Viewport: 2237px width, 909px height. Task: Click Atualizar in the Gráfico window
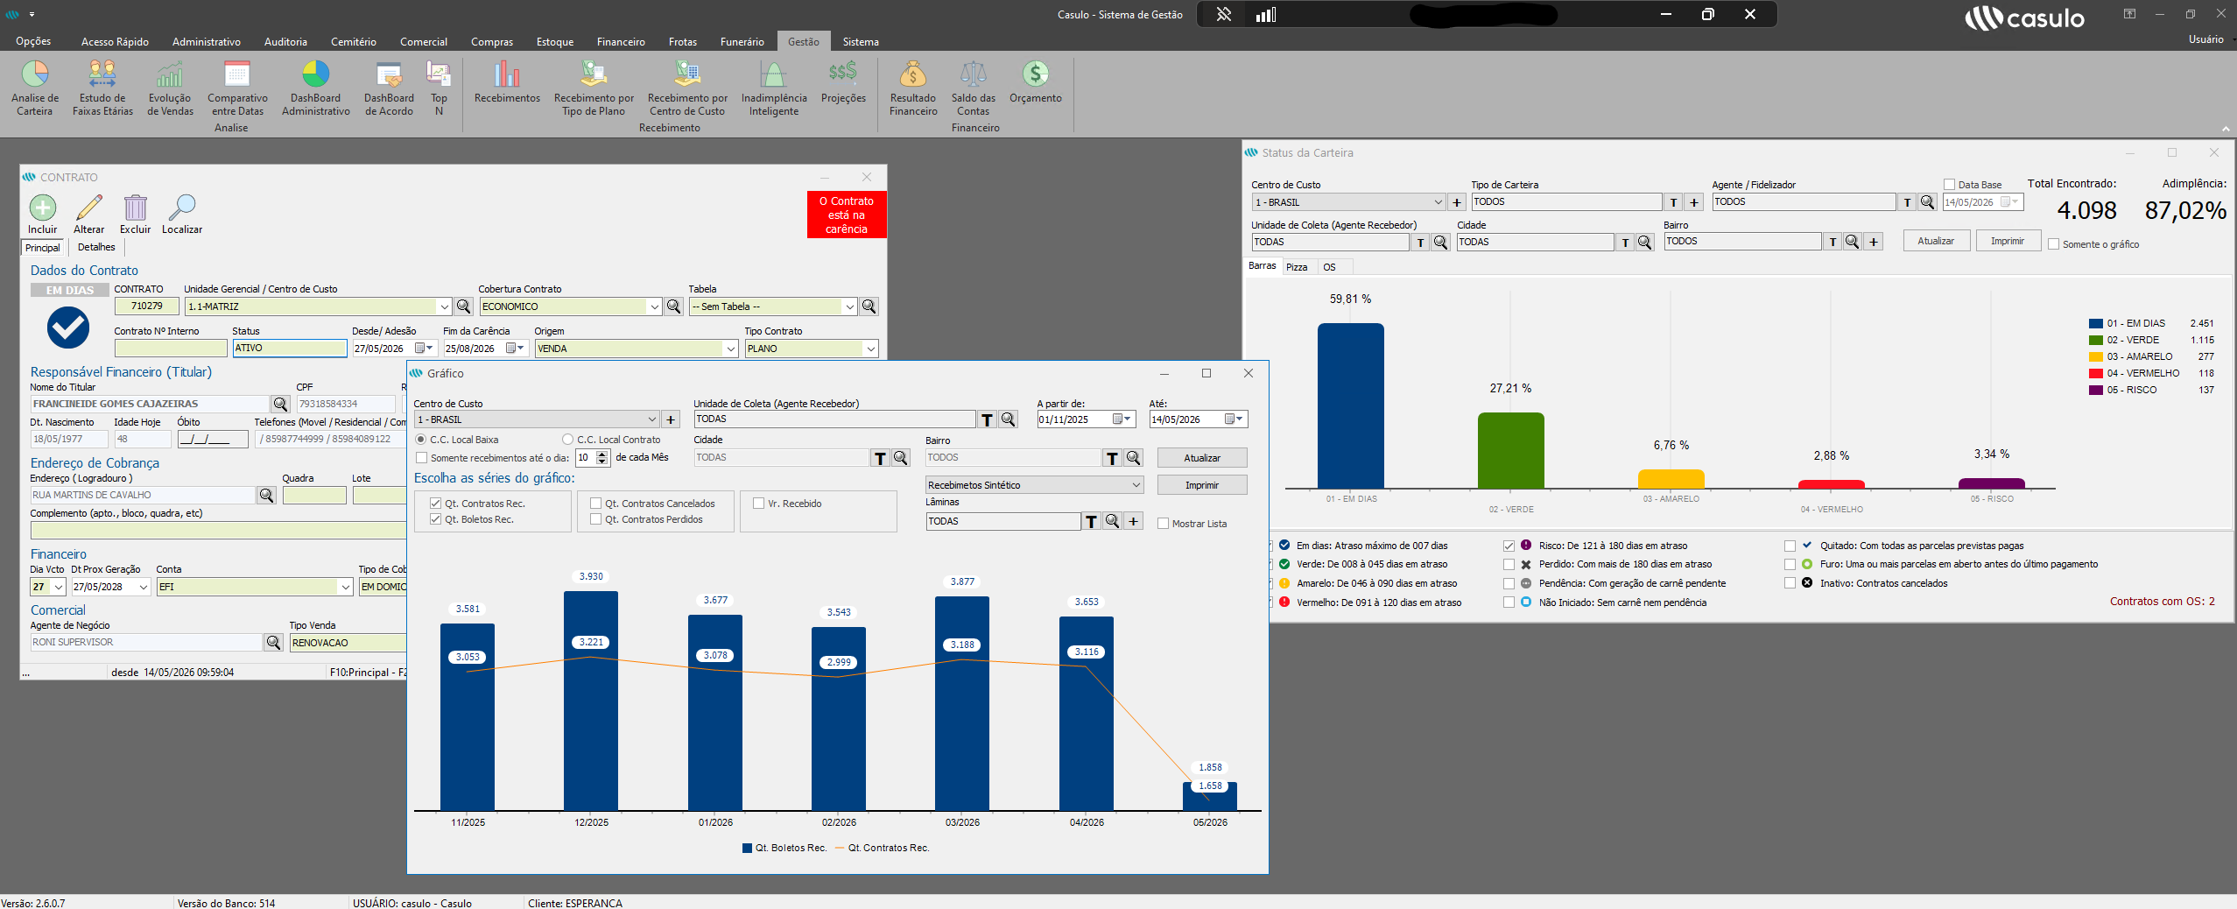click(x=1202, y=458)
